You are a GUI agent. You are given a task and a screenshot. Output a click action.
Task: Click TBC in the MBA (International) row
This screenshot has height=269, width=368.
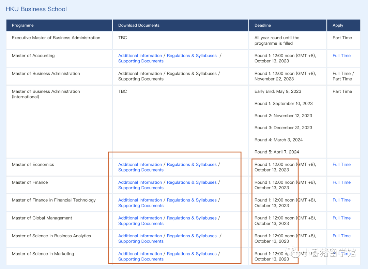tap(123, 91)
